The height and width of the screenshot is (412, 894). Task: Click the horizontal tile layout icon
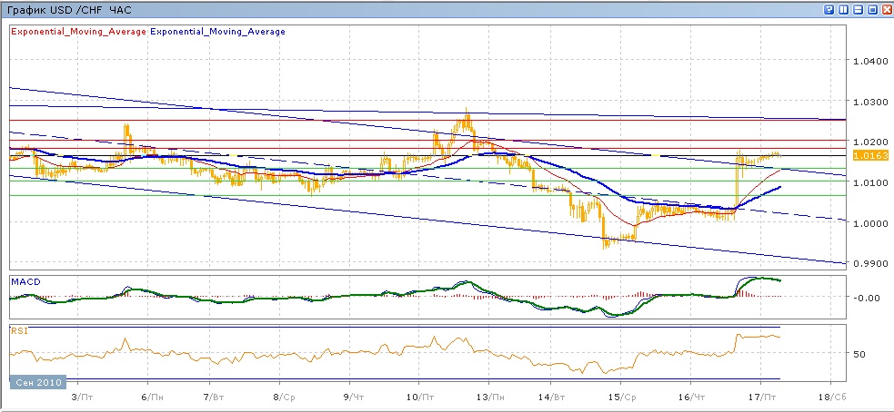pyautogui.click(x=857, y=9)
